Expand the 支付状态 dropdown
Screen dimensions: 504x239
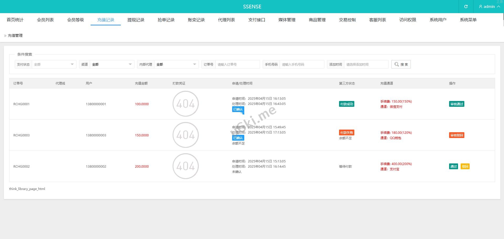click(54, 65)
